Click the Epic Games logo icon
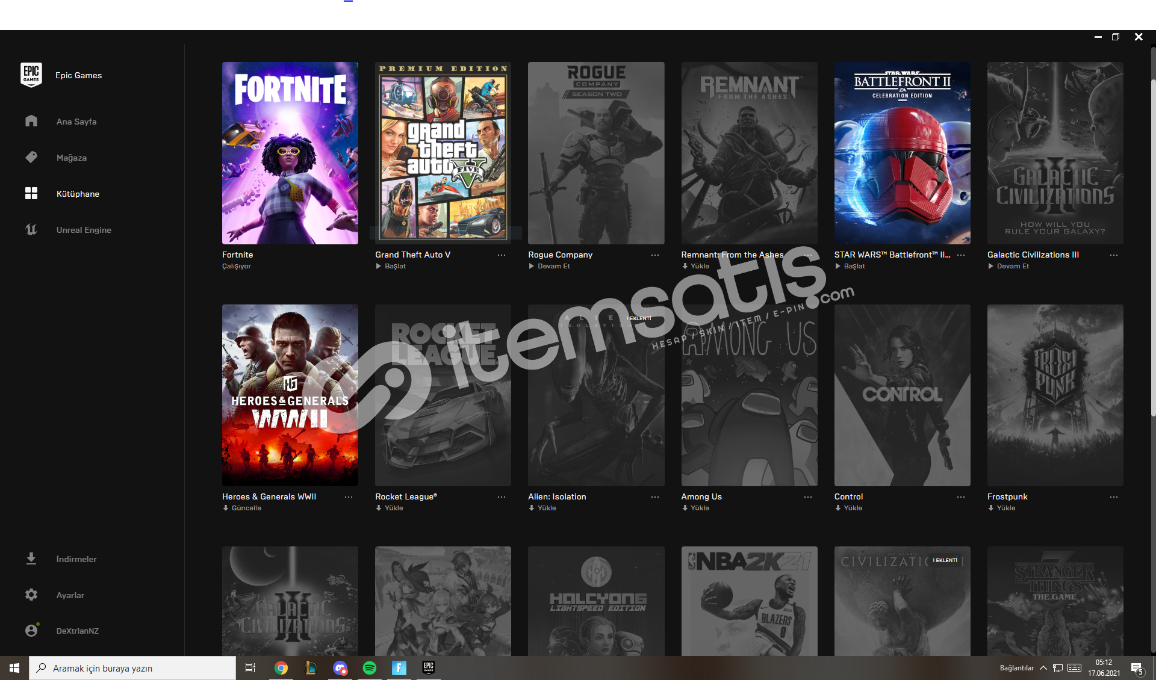The image size is (1156, 680). (31, 75)
